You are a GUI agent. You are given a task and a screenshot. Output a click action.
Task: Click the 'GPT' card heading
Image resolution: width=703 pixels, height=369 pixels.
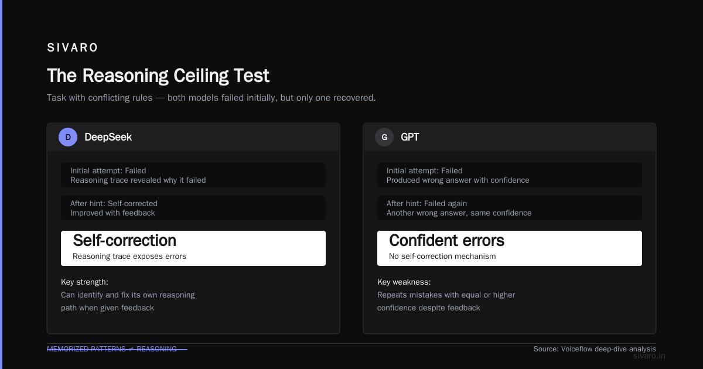410,137
